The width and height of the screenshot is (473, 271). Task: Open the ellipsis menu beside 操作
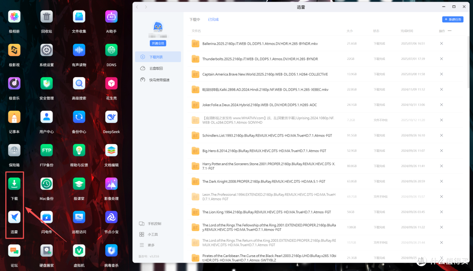[x=449, y=31]
